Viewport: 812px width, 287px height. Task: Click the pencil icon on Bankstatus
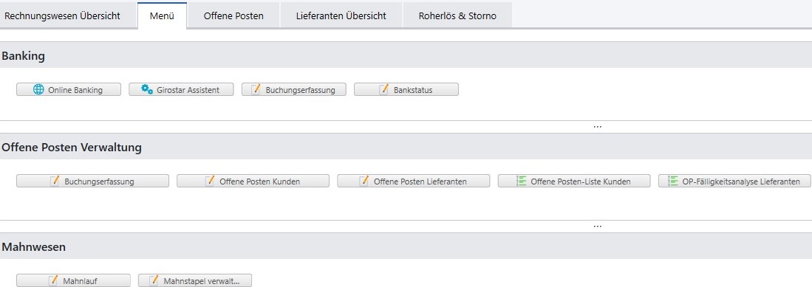click(383, 89)
